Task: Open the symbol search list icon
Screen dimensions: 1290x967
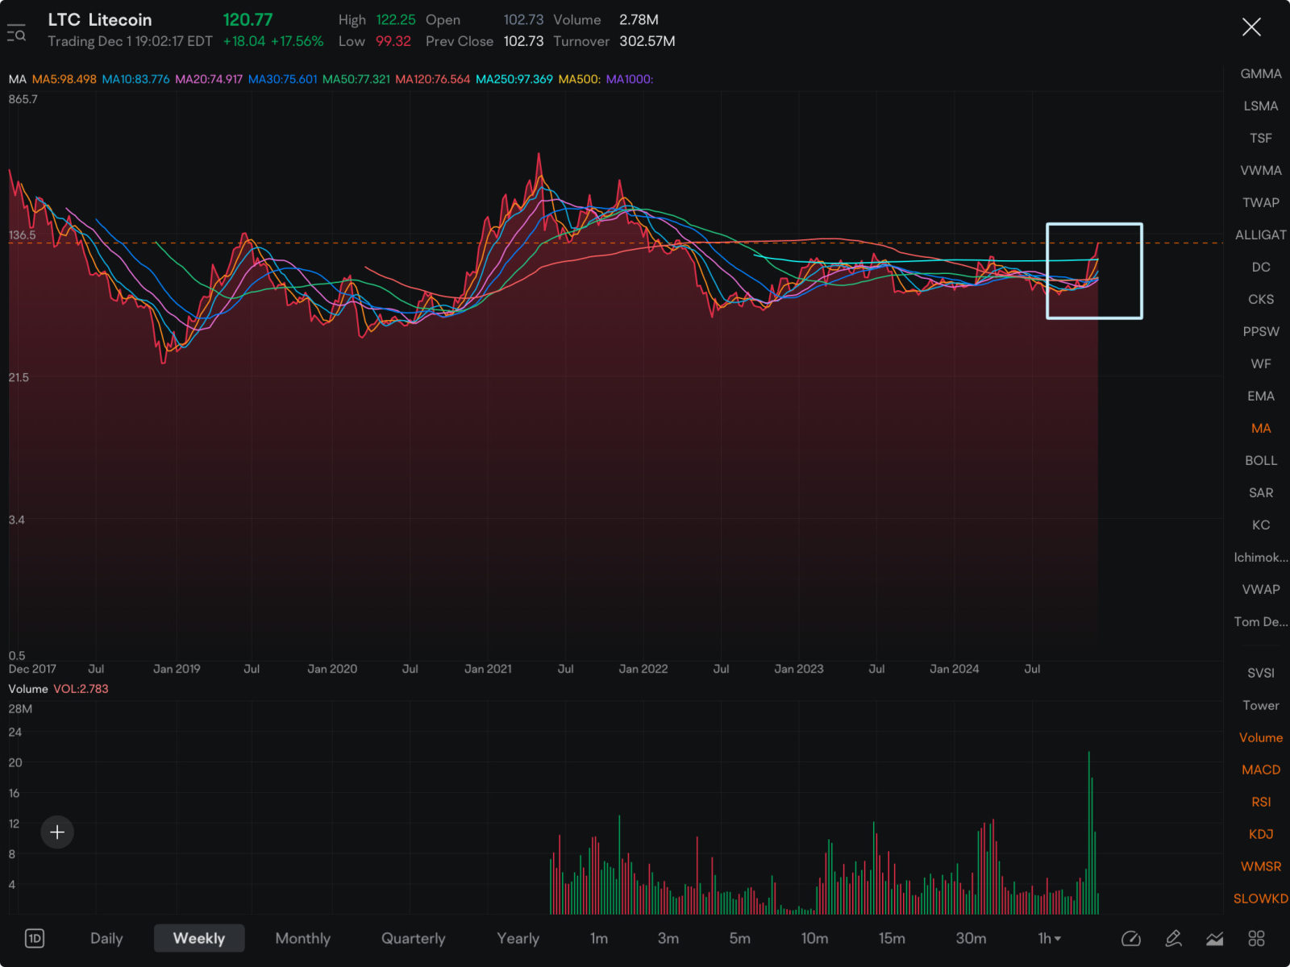Action: (16, 32)
